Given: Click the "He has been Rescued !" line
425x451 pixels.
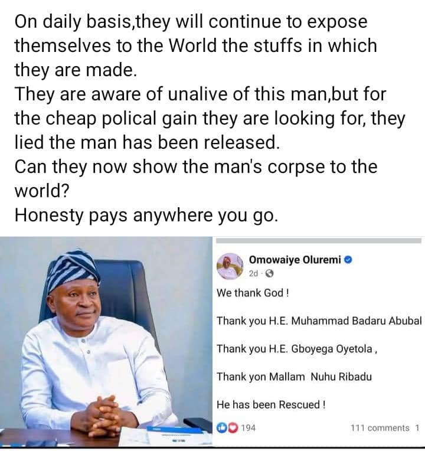Looking at the screenshot, I should (x=270, y=404).
